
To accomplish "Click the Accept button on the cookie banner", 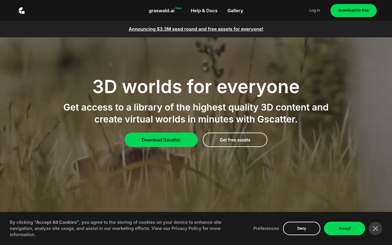I will click(344, 228).
